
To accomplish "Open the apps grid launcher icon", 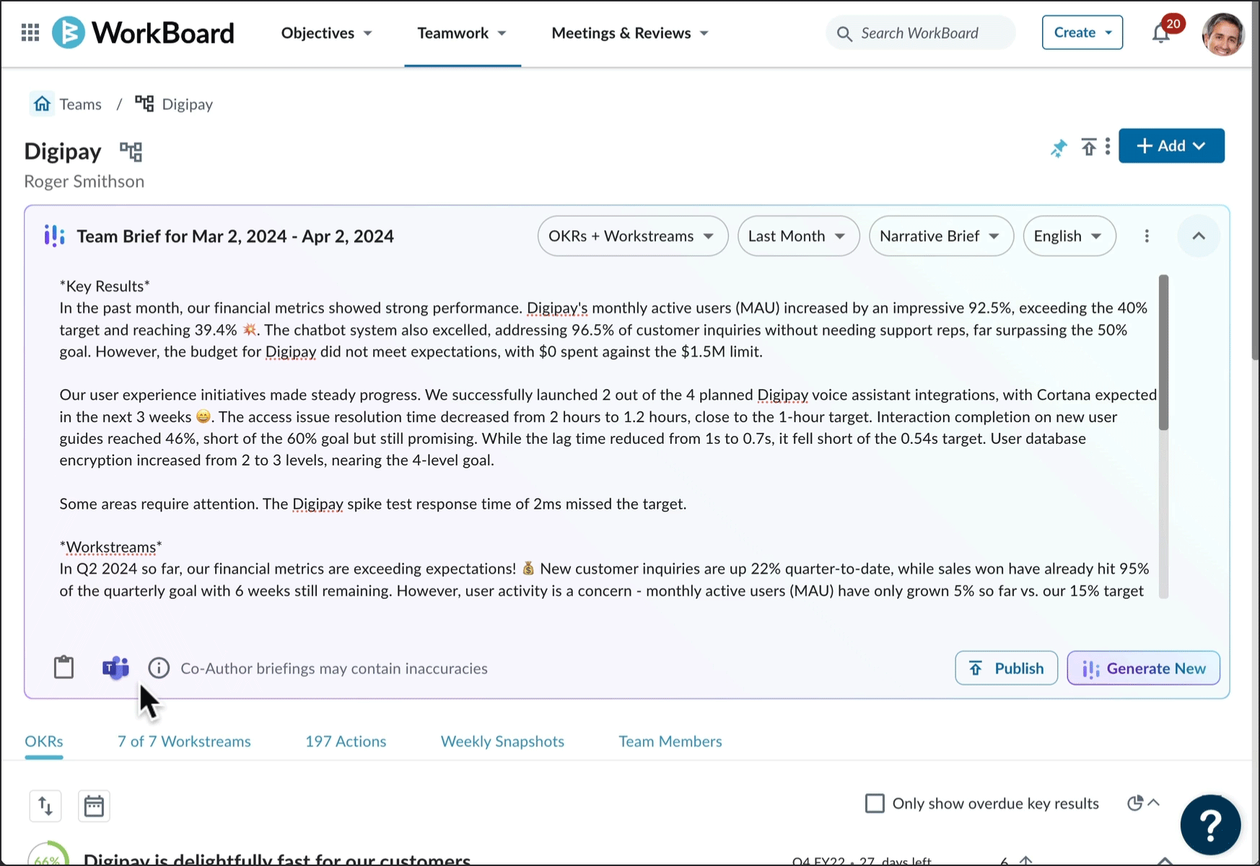I will tap(30, 32).
